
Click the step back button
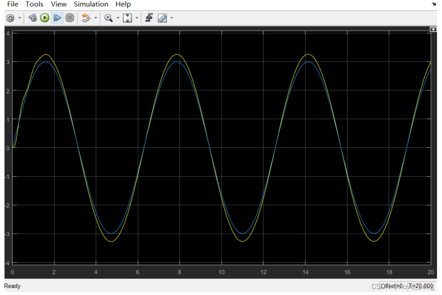point(32,18)
